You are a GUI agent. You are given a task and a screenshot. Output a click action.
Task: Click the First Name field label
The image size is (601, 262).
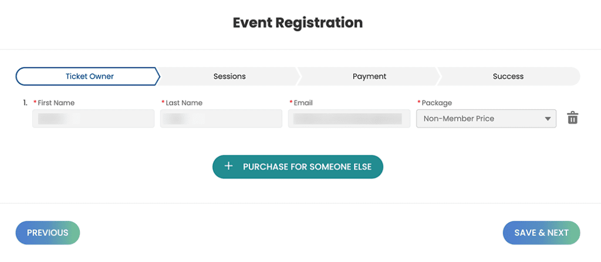(x=56, y=103)
